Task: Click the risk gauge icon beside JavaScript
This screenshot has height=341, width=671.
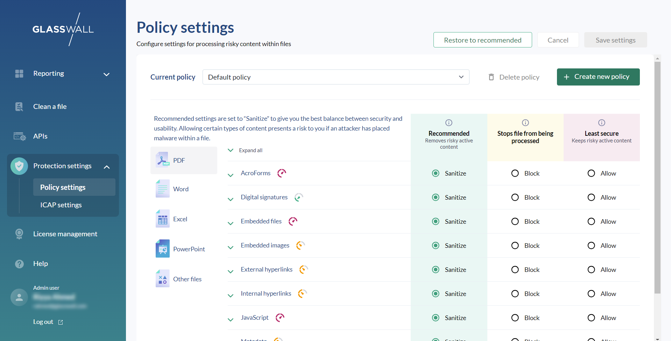Action: click(x=280, y=318)
